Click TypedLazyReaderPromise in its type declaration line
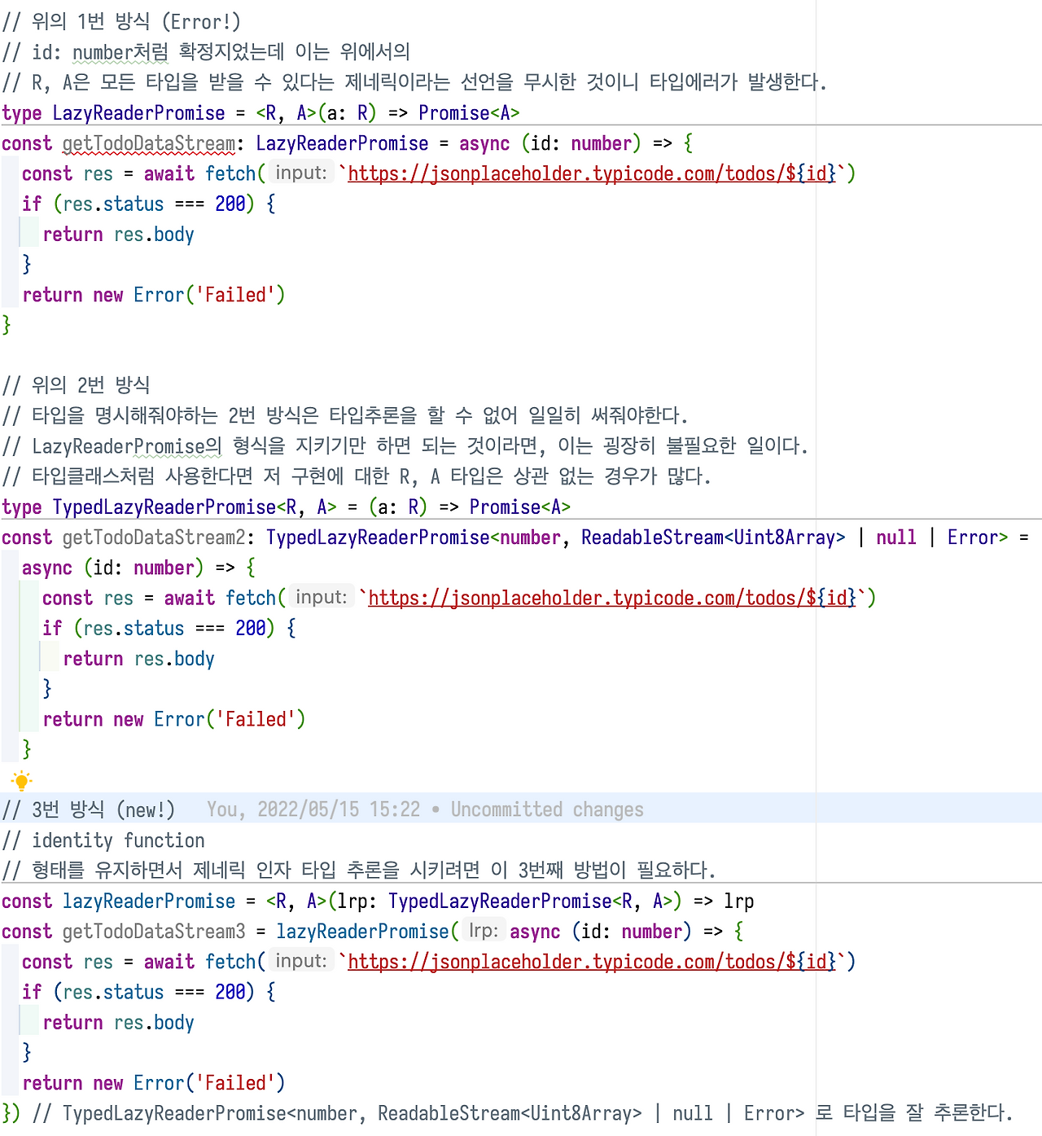Image resolution: width=1042 pixels, height=1136 pixels. click(164, 507)
